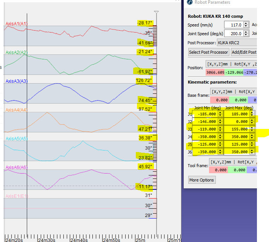269x242 pixels.
Task: Click Position X value 3066.605
Action: point(215,72)
